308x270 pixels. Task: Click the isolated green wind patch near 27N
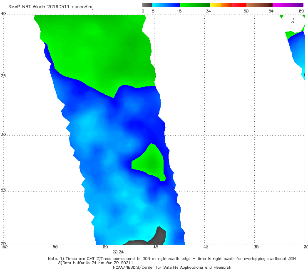coord(150,163)
